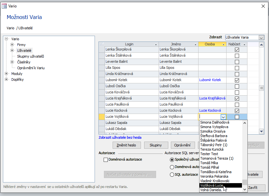Click the Lucia Krajňáková link in Osoba column

point(212,98)
